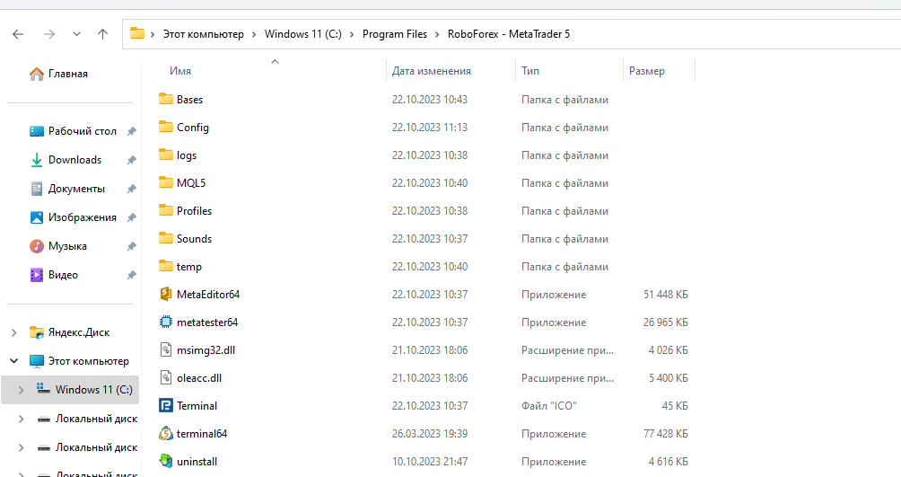Sort by the 'Тип' column header

(x=530, y=71)
